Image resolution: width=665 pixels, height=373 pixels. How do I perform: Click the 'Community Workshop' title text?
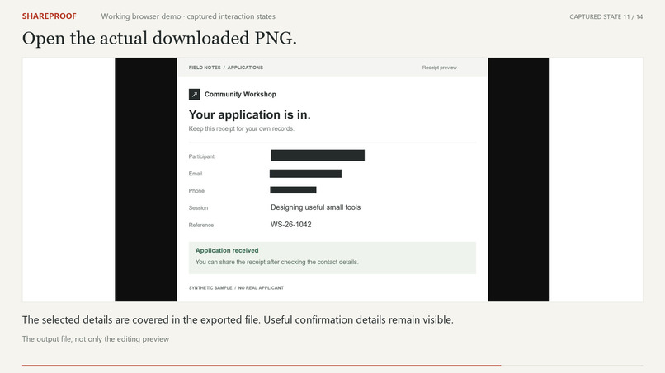(x=240, y=94)
